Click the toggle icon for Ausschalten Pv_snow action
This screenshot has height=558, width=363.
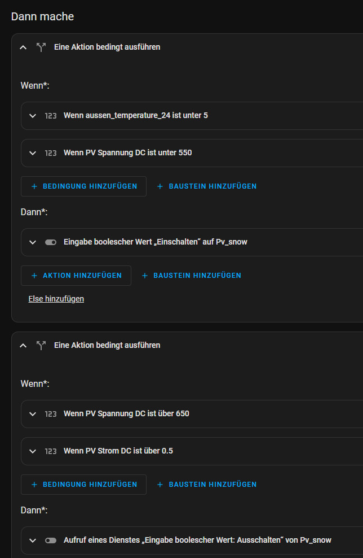tap(51, 540)
